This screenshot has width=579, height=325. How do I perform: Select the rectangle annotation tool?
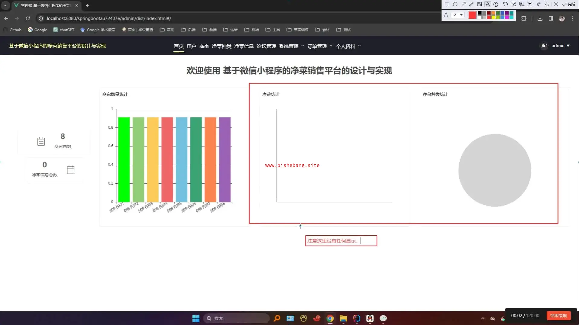point(447,4)
